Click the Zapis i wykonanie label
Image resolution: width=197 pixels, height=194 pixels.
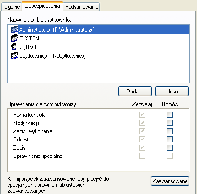point(33,131)
